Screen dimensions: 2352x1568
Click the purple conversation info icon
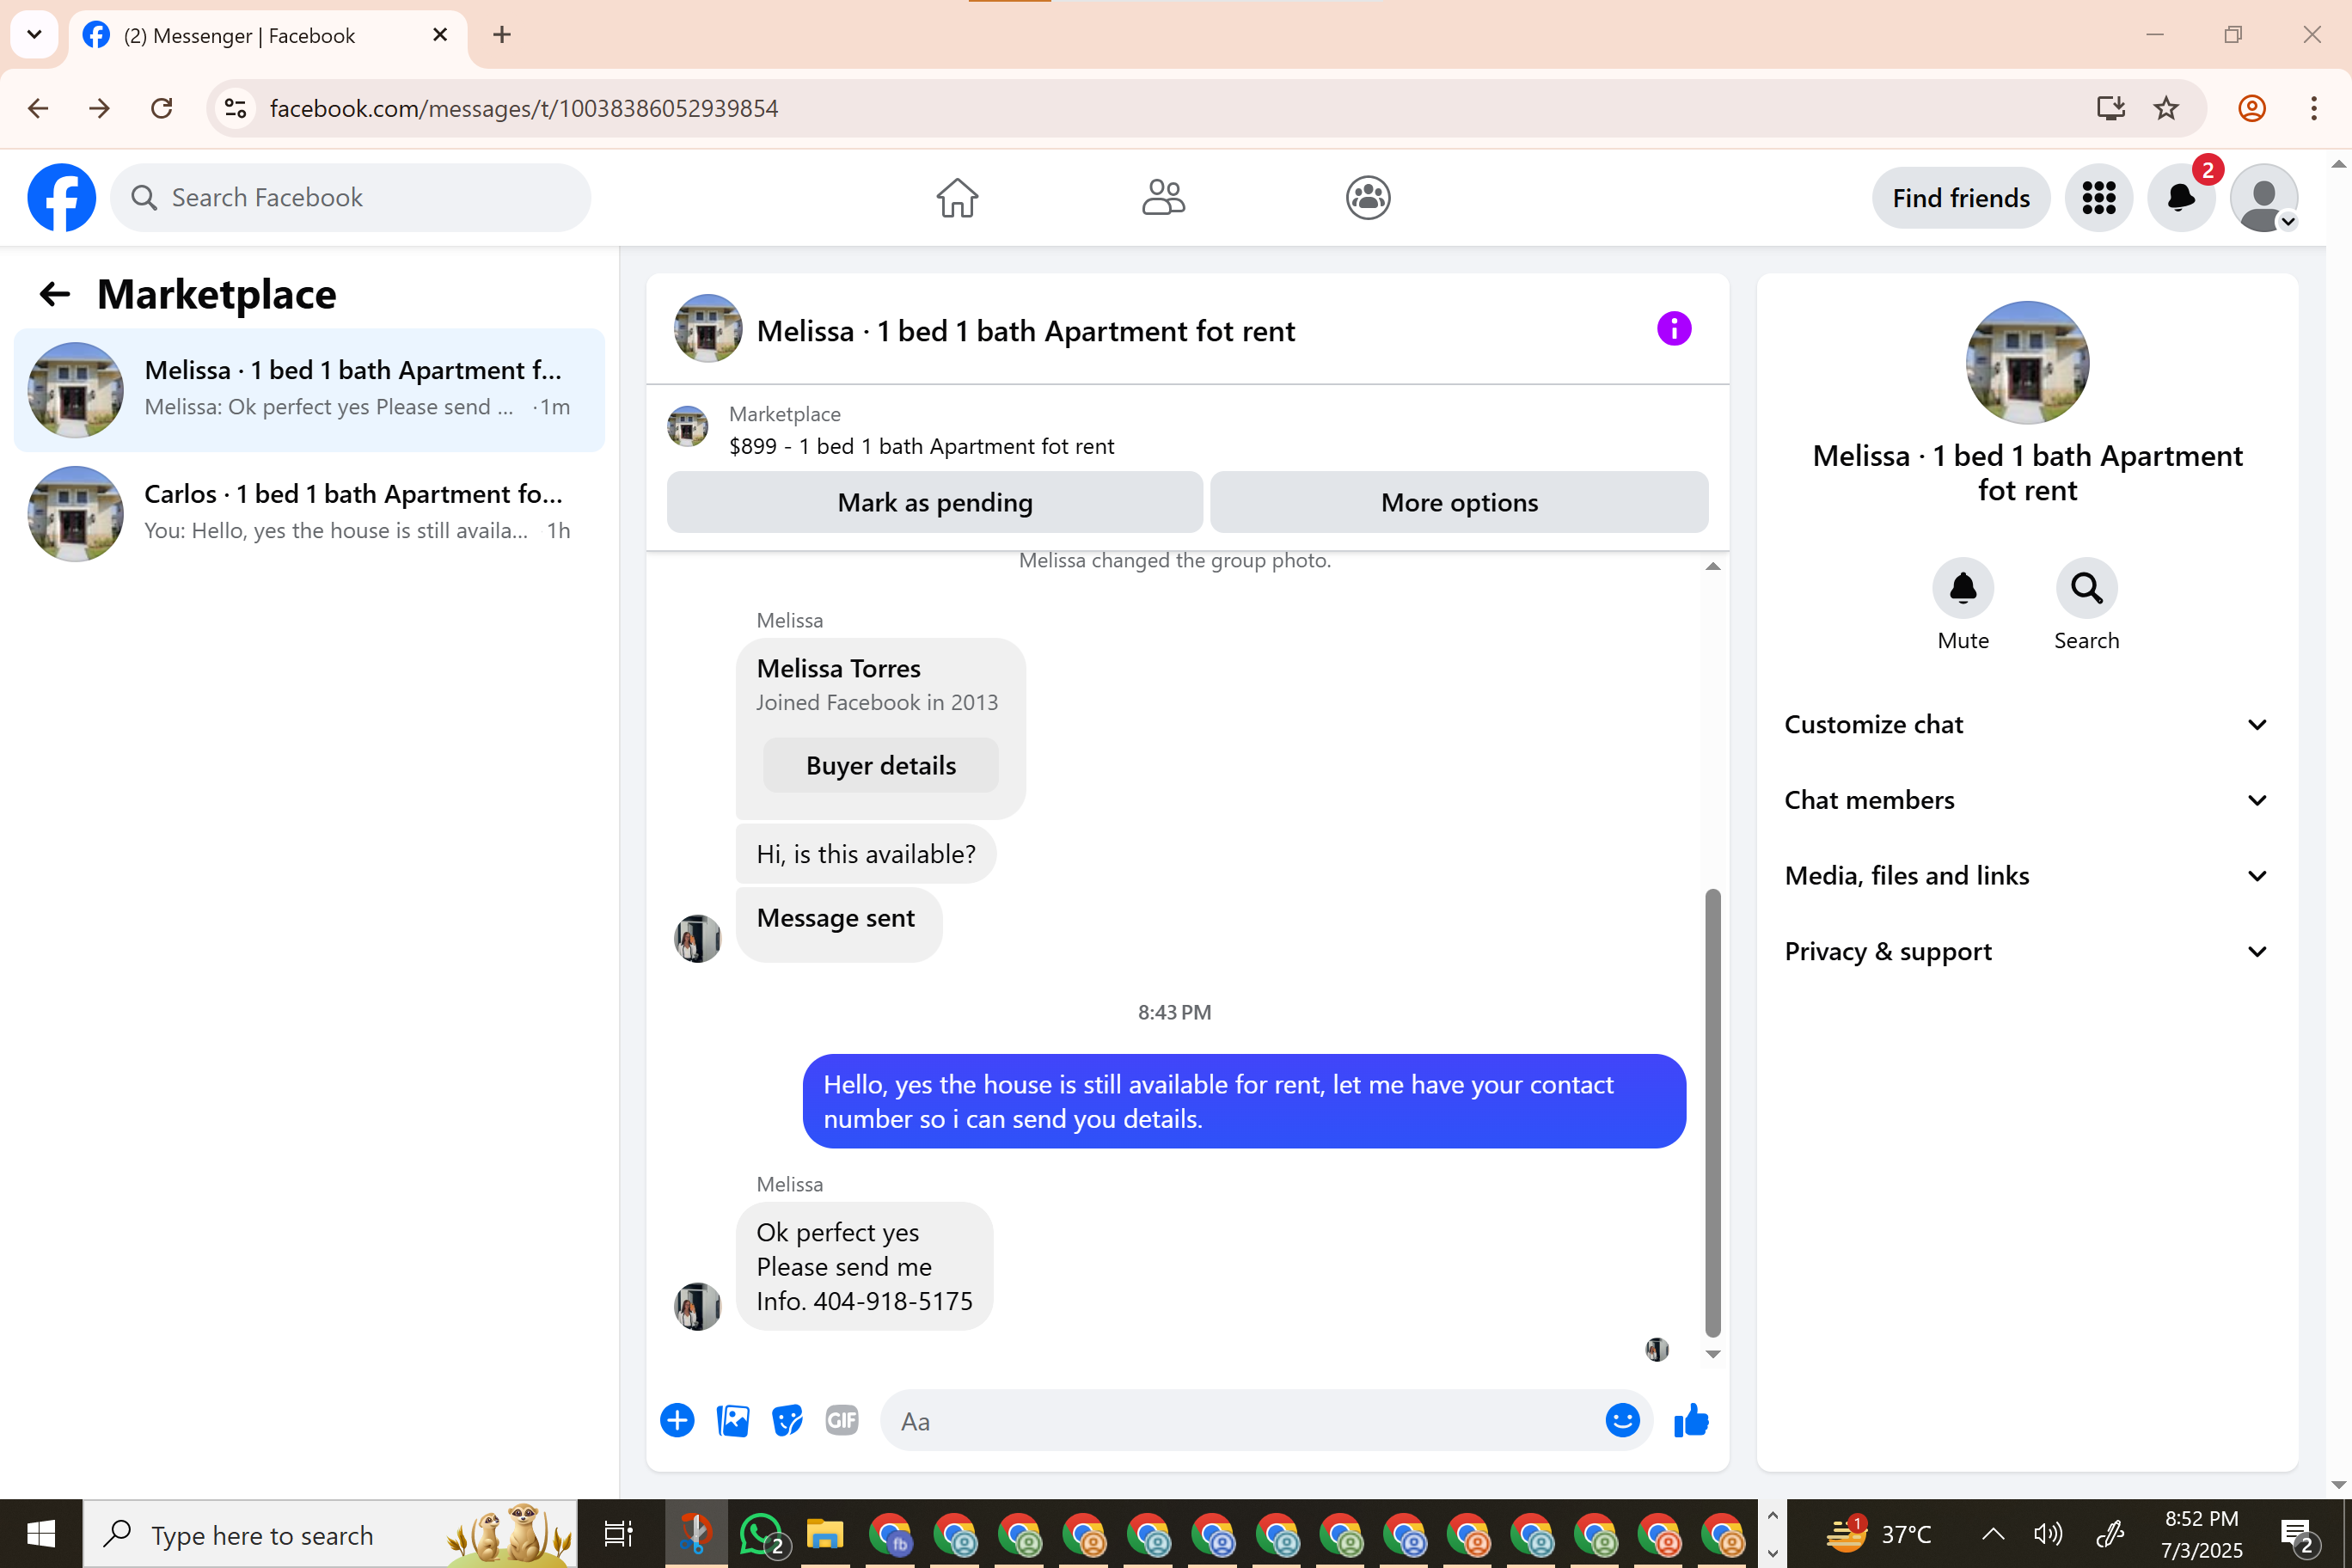coord(1673,329)
